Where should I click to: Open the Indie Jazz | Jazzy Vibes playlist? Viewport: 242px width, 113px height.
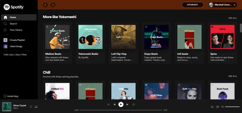click(x=15, y=55)
